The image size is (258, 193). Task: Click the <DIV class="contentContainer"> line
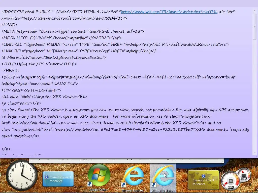pyautogui.click(x=31, y=90)
